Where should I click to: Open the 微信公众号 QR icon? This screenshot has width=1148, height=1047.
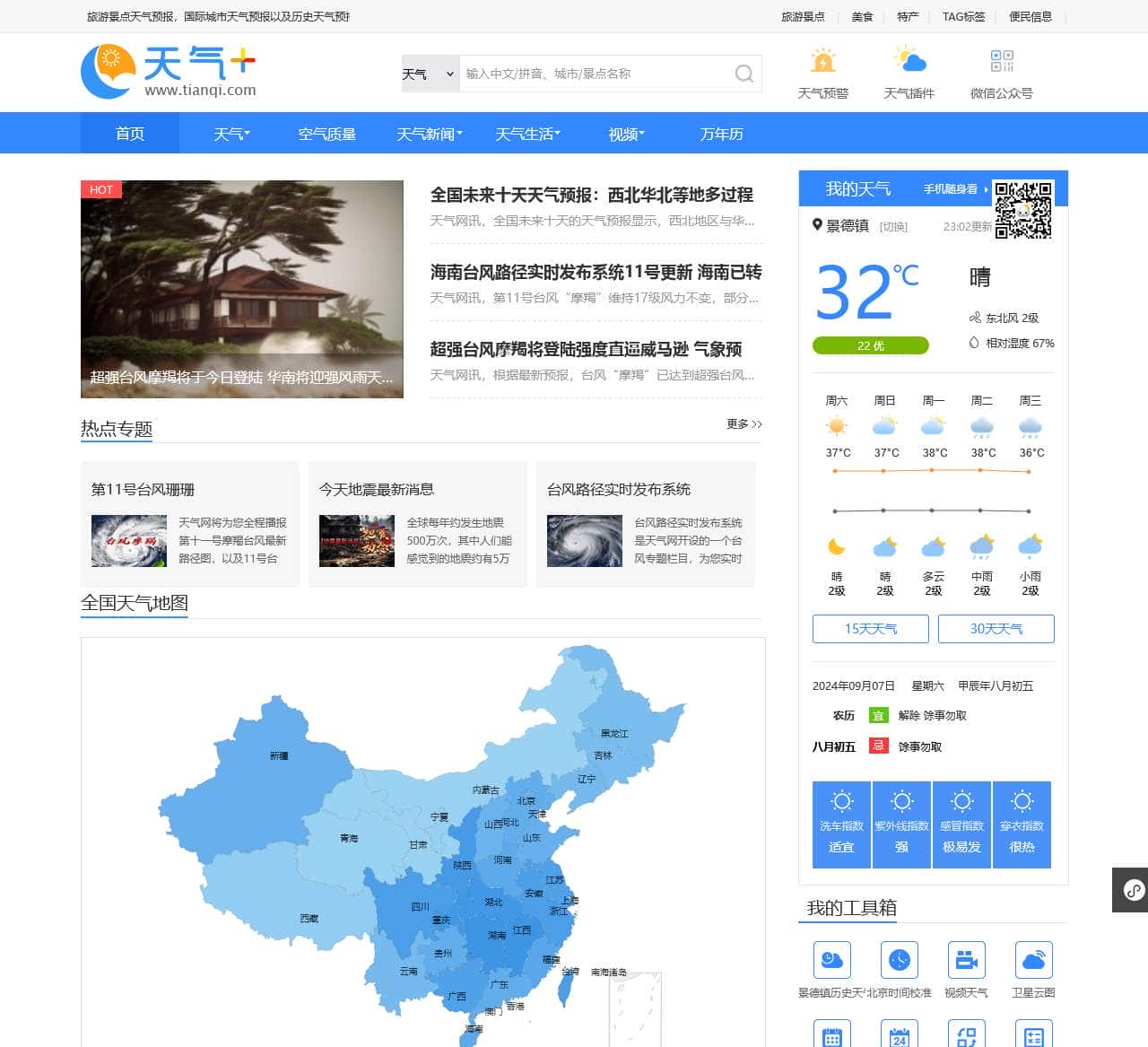[1002, 61]
